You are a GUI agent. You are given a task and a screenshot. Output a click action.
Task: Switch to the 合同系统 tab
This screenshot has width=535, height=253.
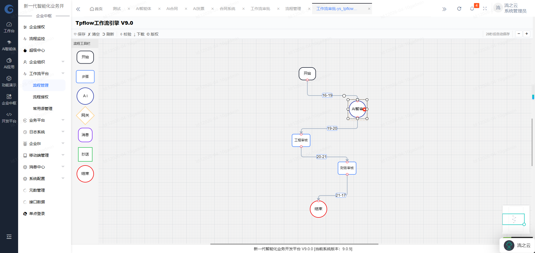tap(227, 9)
